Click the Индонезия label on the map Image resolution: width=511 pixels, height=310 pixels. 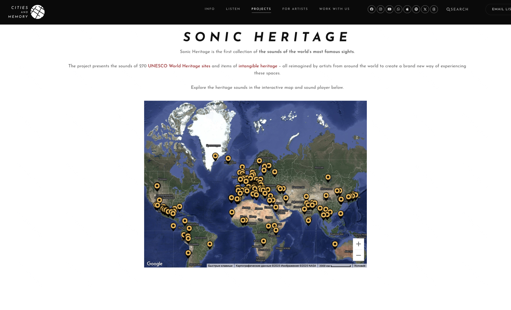coord(337,234)
